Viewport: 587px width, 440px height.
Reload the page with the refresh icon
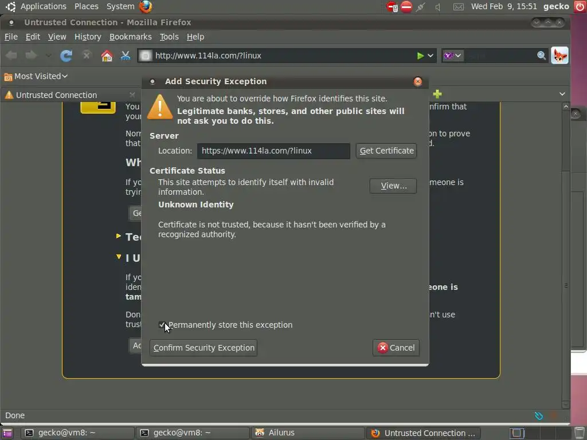tap(66, 56)
